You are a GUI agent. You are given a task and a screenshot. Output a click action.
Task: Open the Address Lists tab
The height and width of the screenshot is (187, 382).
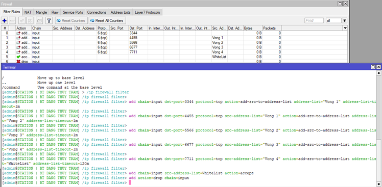[x=121, y=12]
